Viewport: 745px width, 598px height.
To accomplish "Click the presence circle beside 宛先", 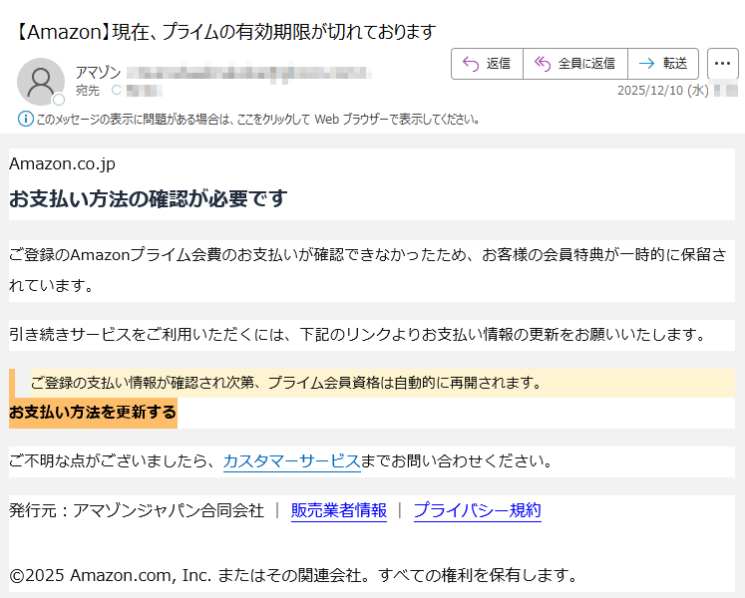I will point(116,91).
